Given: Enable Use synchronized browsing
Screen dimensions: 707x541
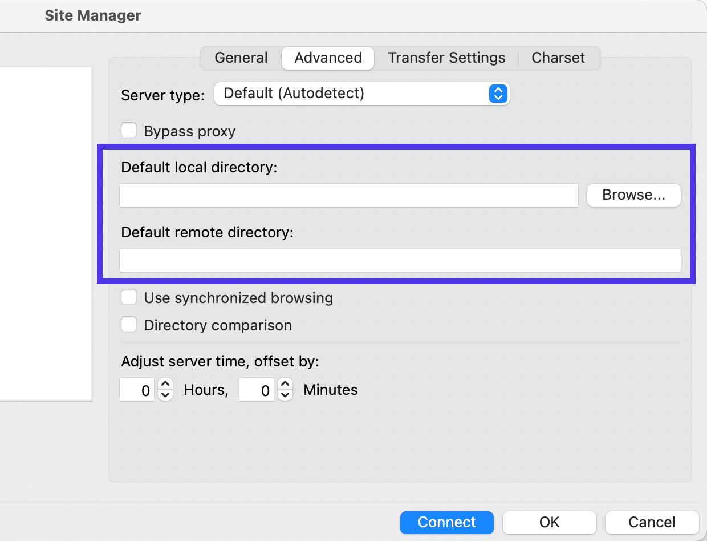Looking at the screenshot, I should pos(129,297).
